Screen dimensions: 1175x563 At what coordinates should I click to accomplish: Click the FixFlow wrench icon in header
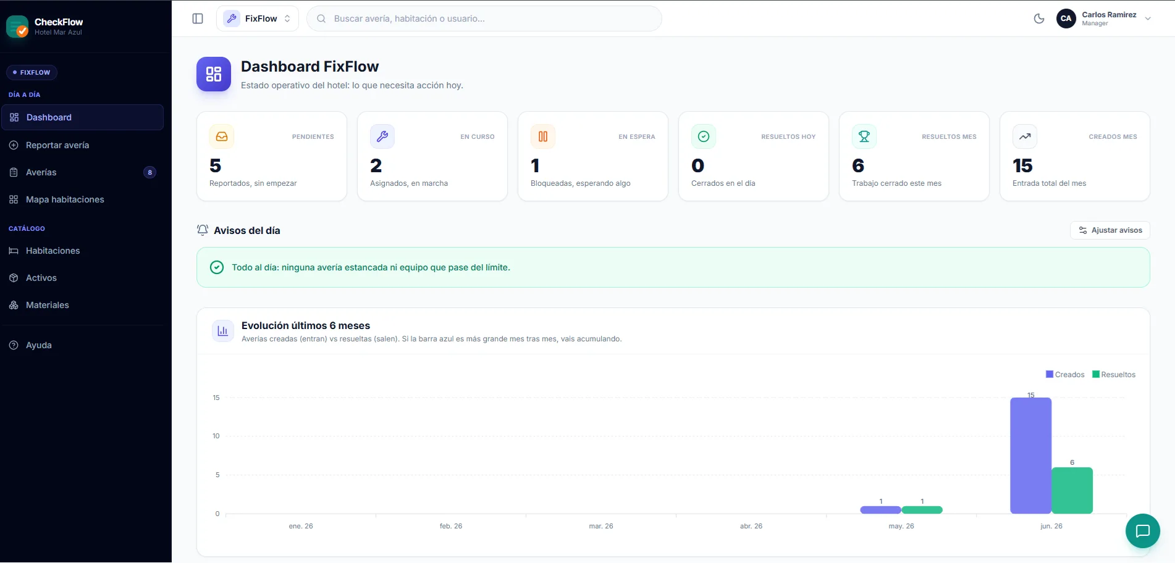232,19
